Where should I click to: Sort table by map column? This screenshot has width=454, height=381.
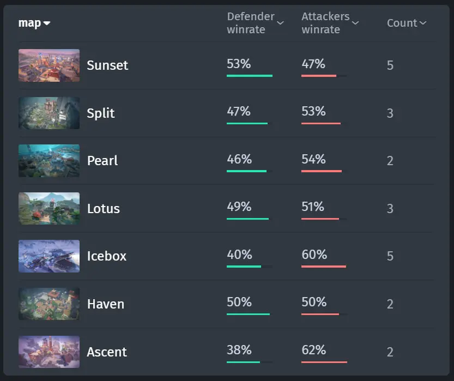34,23
